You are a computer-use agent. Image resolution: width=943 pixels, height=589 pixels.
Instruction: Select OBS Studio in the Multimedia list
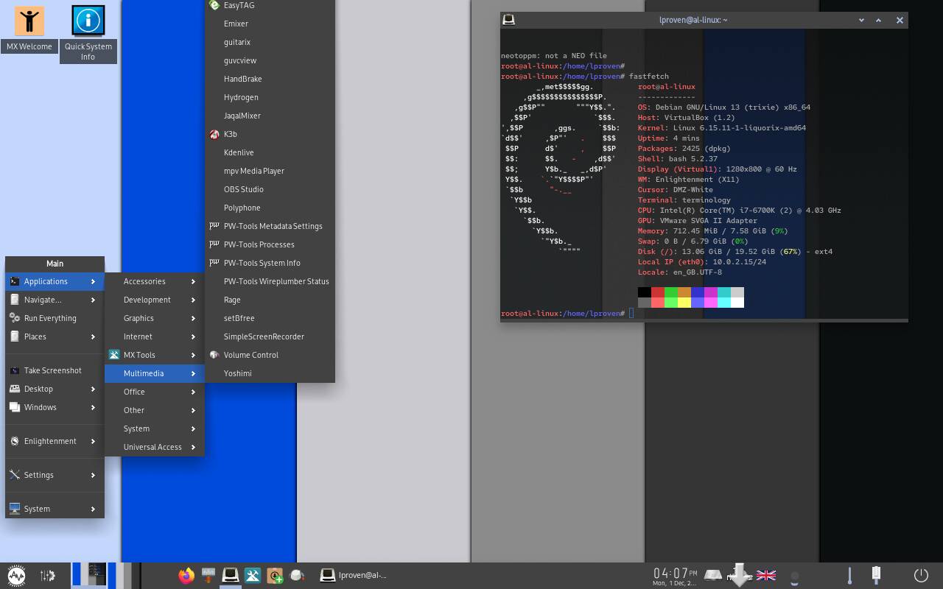pyautogui.click(x=243, y=189)
